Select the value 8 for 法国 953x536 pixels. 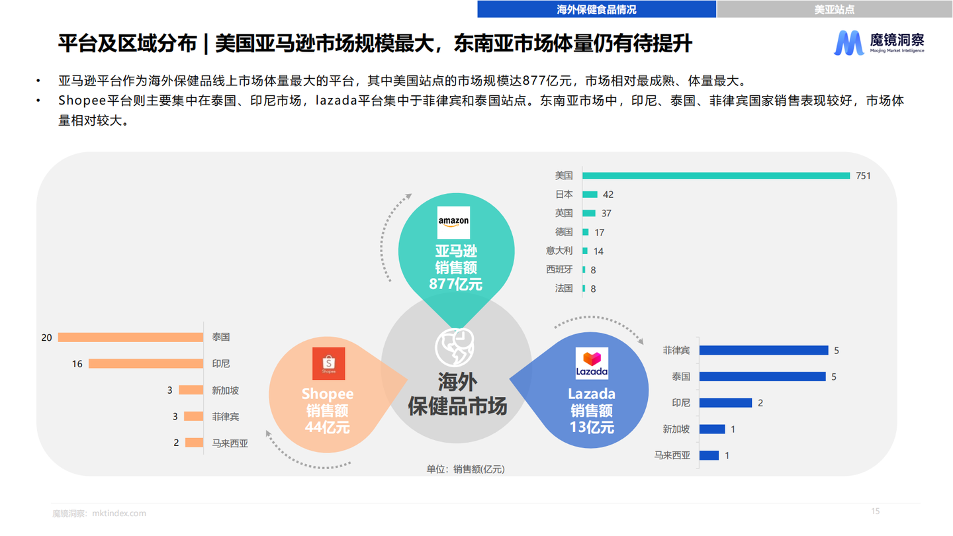click(x=593, y=289)
